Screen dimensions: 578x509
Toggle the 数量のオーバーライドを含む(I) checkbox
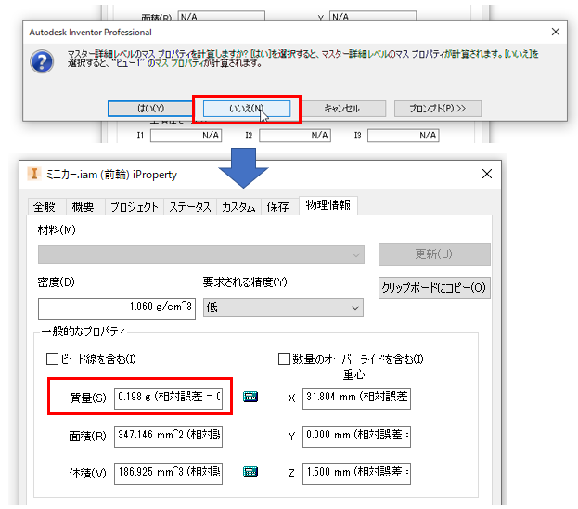pyautogui.click(x=284, y=359)
